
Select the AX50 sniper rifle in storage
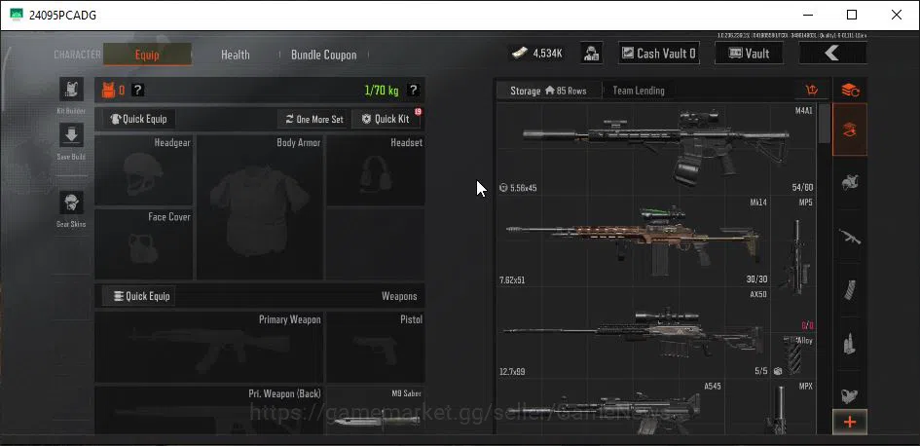point(634,333)
